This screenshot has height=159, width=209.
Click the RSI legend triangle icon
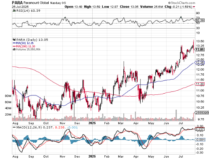[x=14, y=11]
